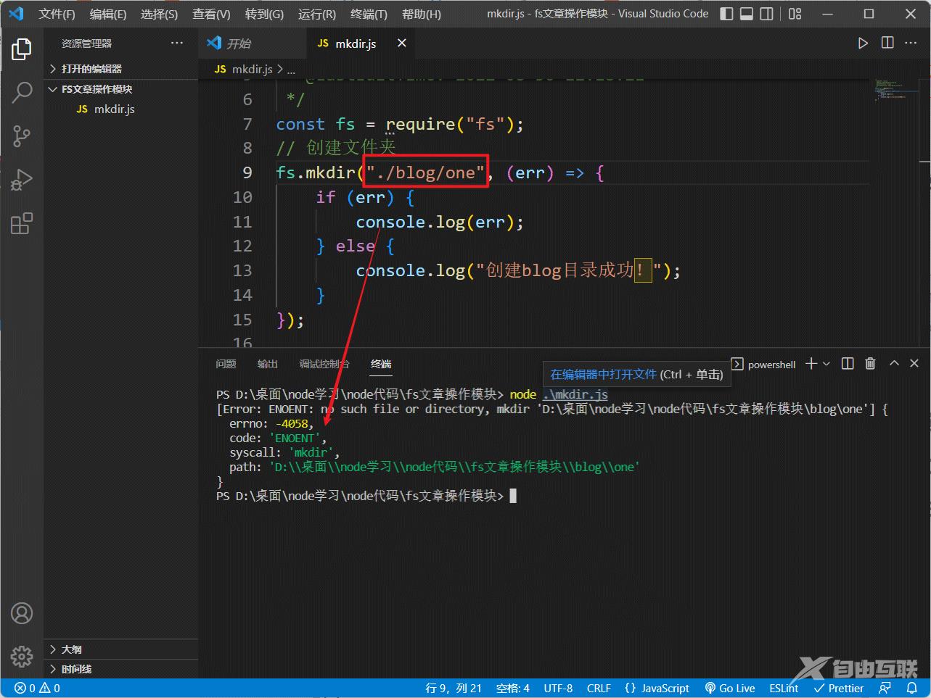Split the terminal panel

tap(847, 364)
